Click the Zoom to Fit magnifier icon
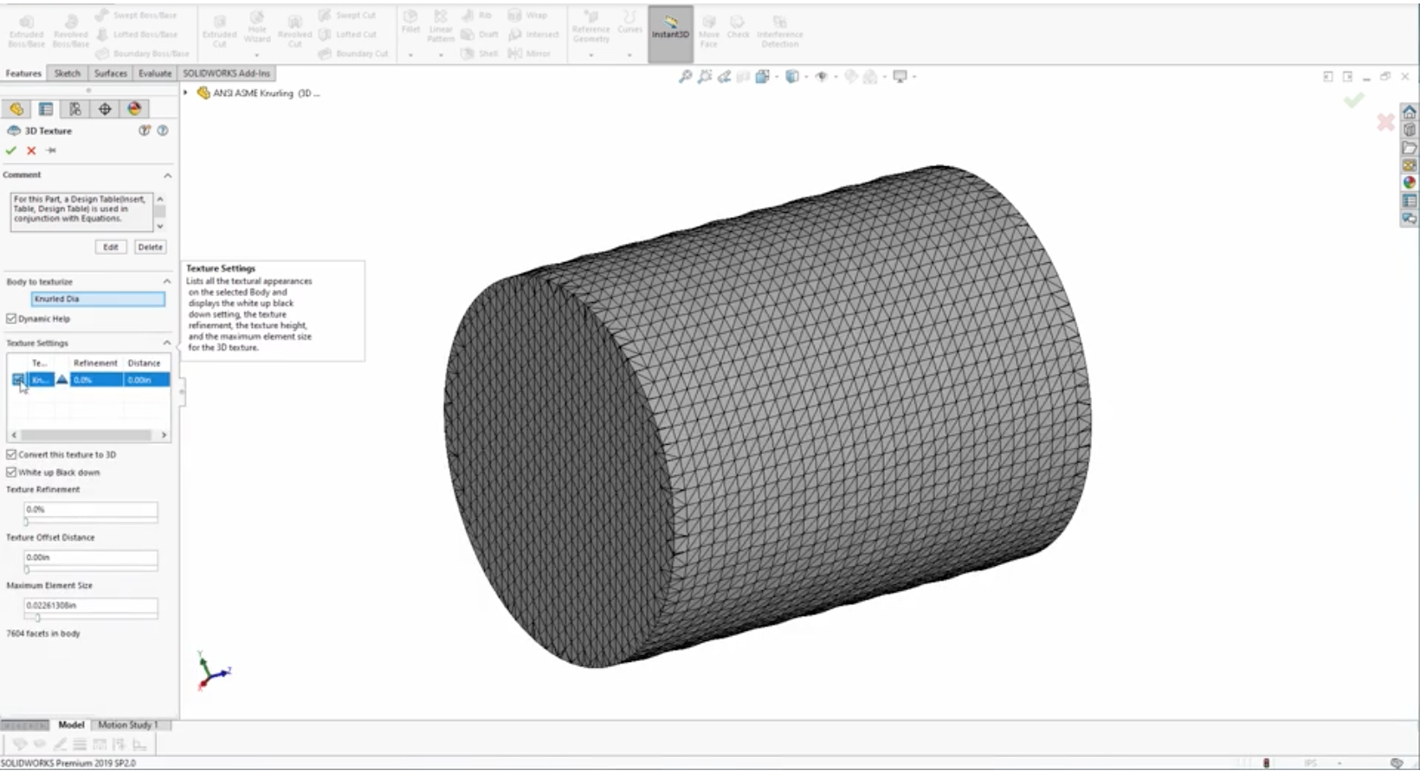Viewport: 1420px width, 777px height. click(685, 76)
